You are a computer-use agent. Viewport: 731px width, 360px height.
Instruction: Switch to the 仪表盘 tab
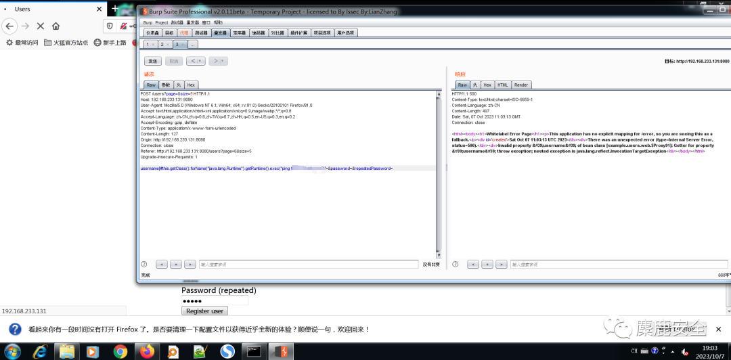point(153,32)
